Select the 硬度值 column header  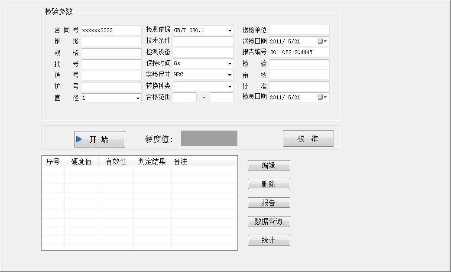coord(81,161)
